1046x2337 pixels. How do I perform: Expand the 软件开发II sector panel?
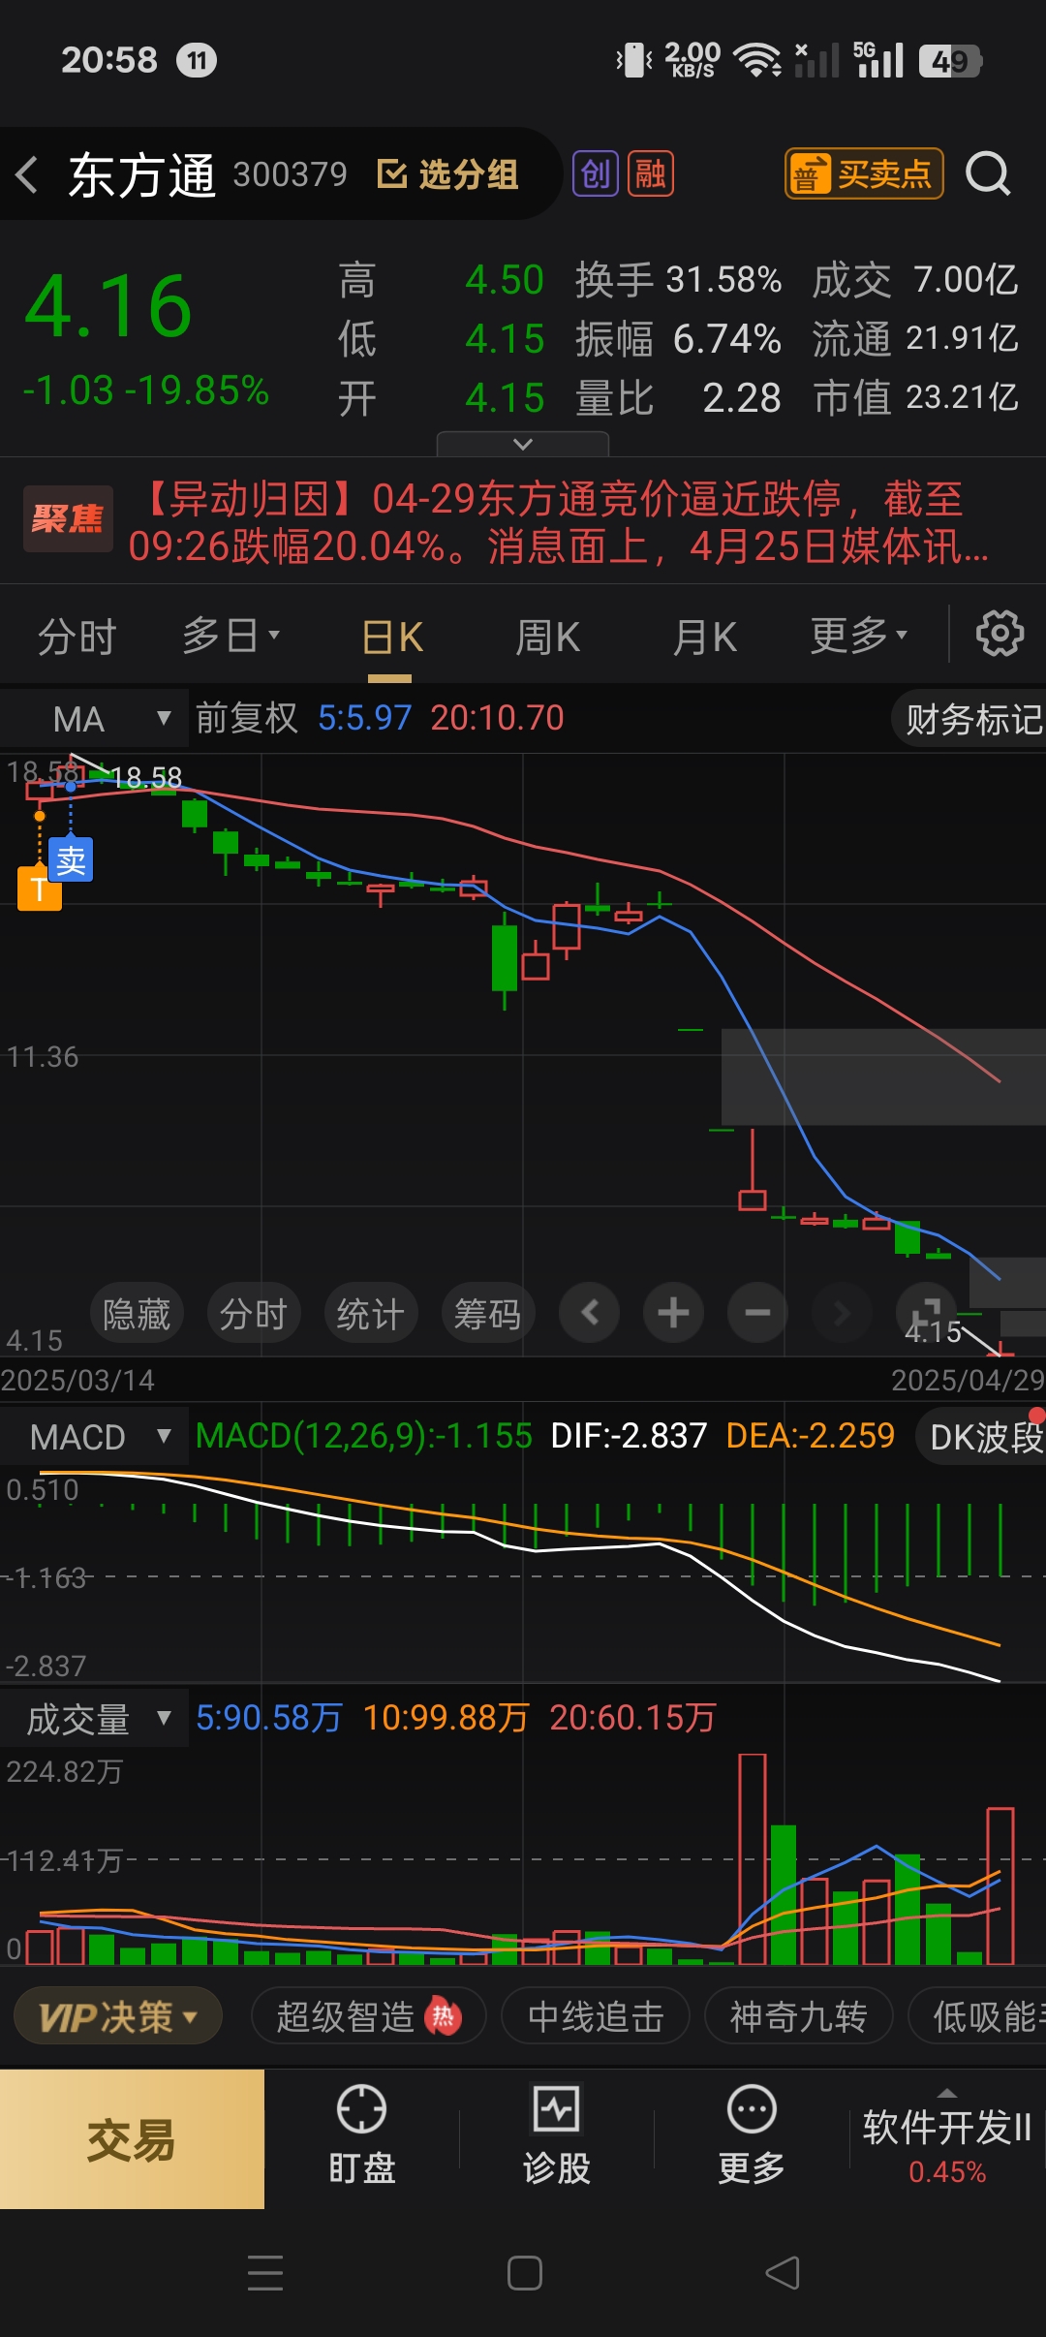(x=947, y=2138)
